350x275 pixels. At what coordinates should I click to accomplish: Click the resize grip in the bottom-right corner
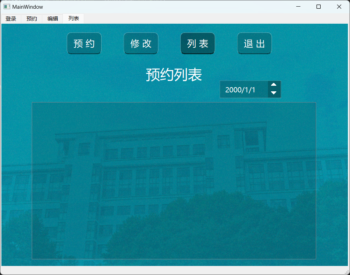click(x=347, y=272)
